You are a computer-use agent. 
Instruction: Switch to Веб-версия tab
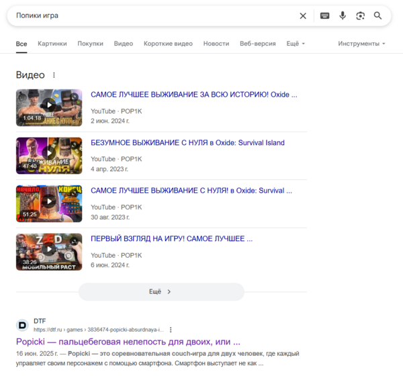coord(258,44)
